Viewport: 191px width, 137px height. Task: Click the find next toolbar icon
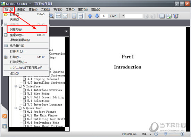point(153,16)
